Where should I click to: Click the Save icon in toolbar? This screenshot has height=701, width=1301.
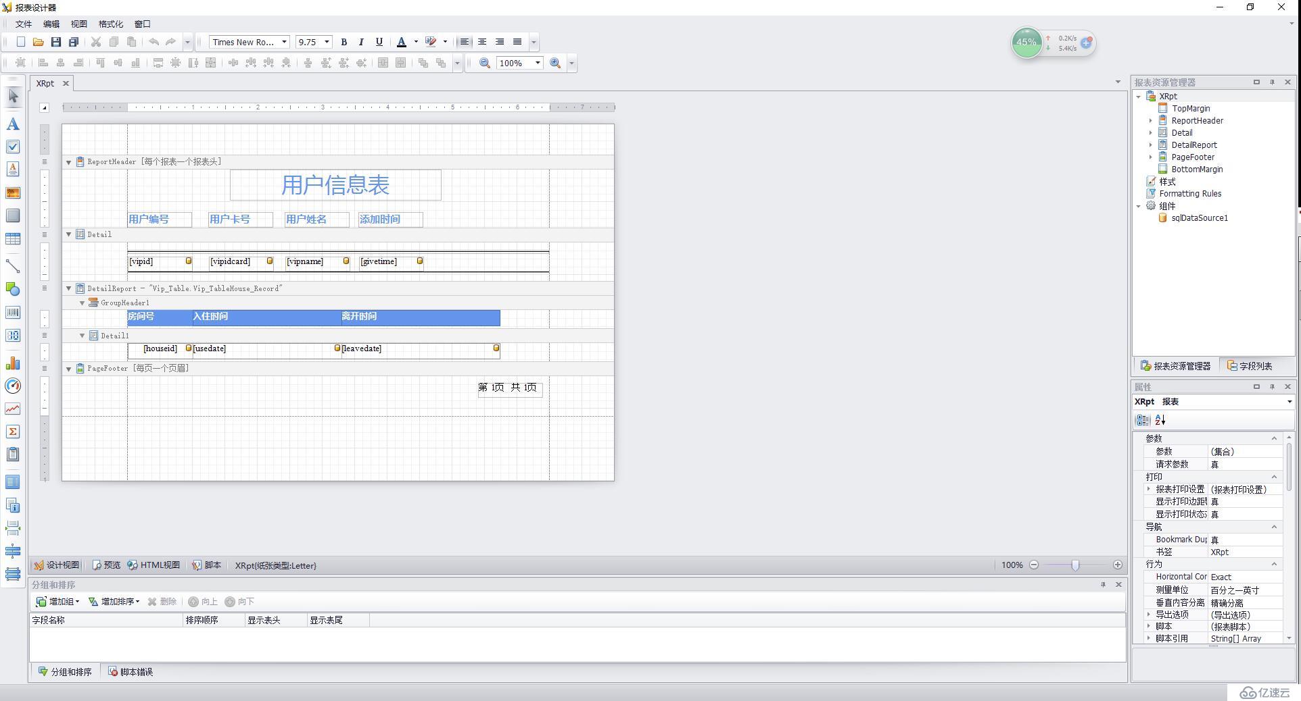tap(56, 42)
